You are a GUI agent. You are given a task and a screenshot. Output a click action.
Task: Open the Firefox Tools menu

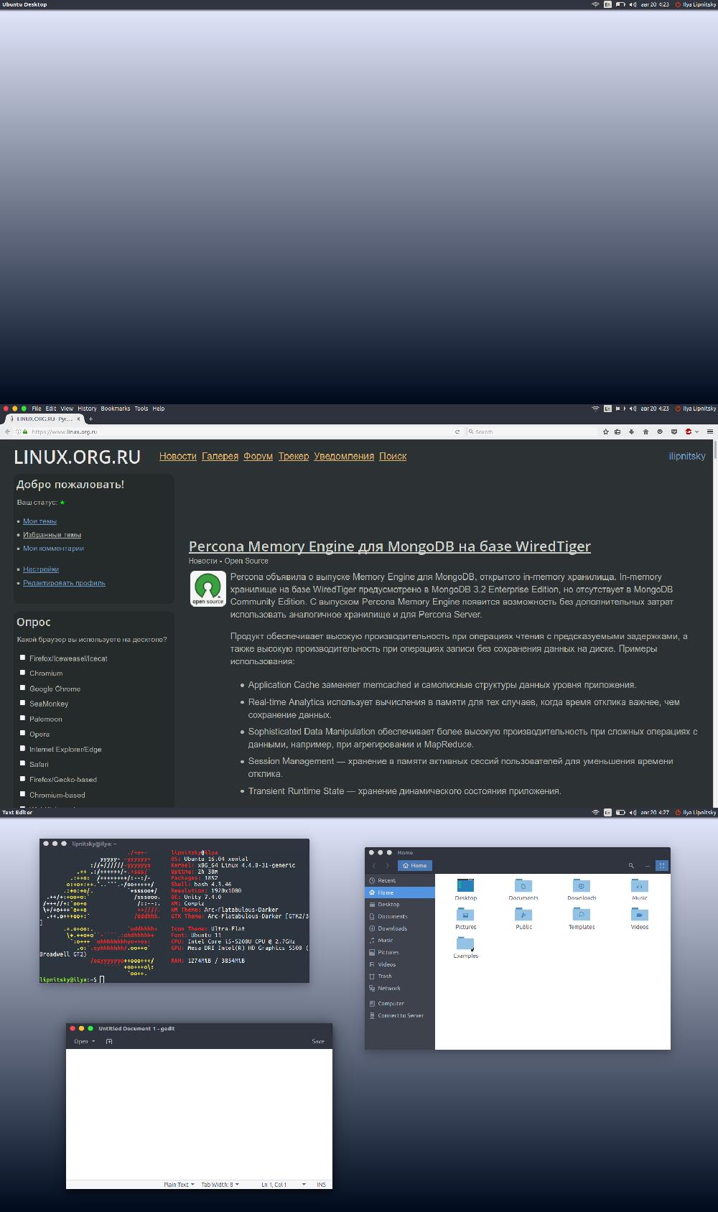click(141, 409)
